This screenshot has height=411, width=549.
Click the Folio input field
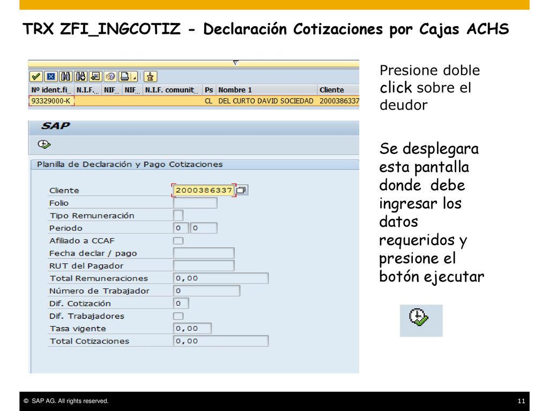pos(195,203)
